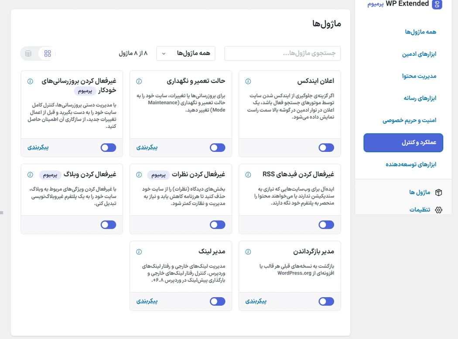Viewport: 458px width, 339px height.
Task: Click inside the جستجوی ماژول‌ها search field
Action: 283,53
